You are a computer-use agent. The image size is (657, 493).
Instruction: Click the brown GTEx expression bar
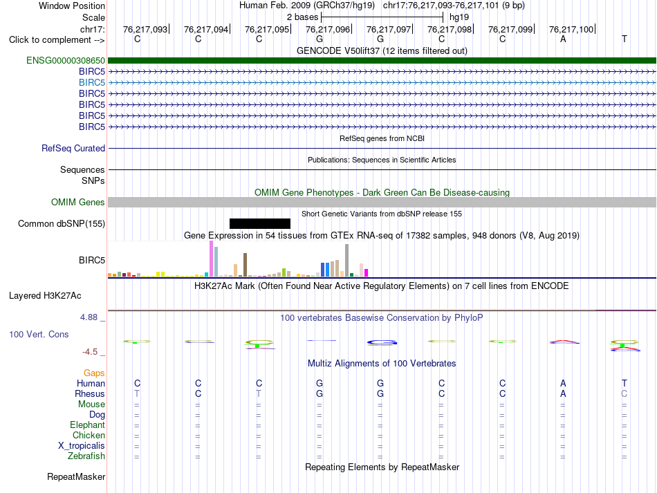245,265
